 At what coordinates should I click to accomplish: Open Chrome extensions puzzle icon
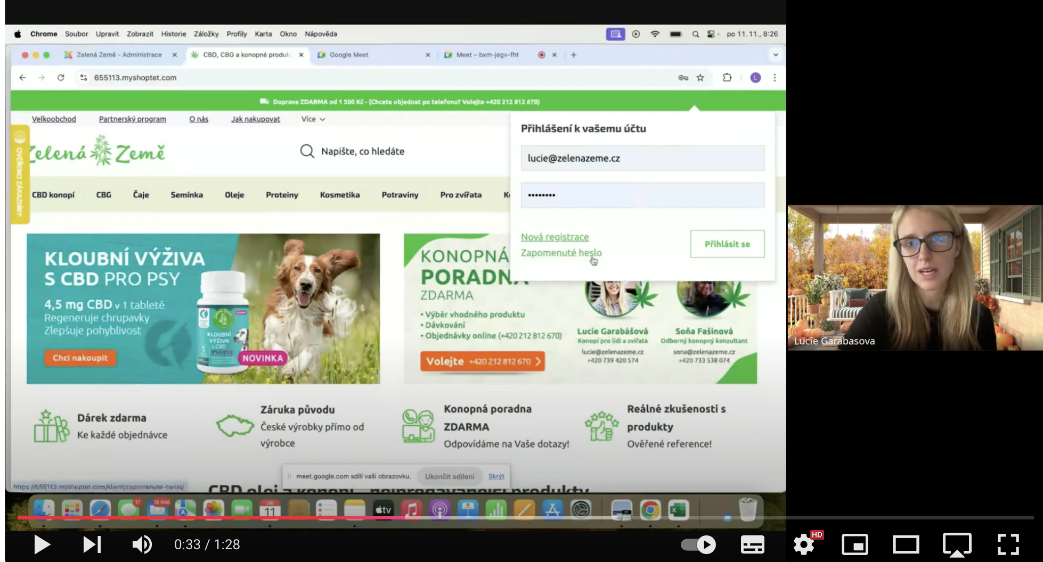tap(727, 77)
